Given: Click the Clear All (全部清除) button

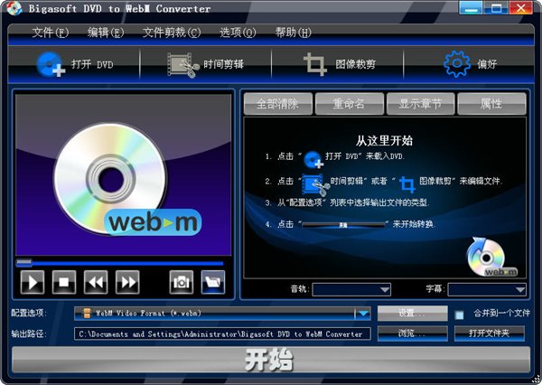Looking at the screenshot, I should pos(278,103).
